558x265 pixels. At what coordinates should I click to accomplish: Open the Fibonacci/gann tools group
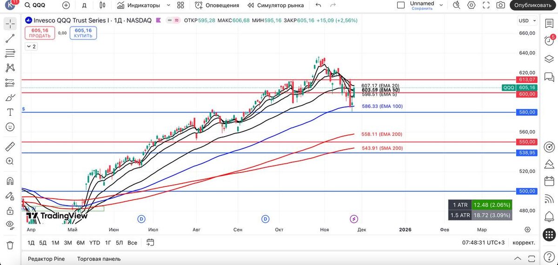[x=10, y=53]
